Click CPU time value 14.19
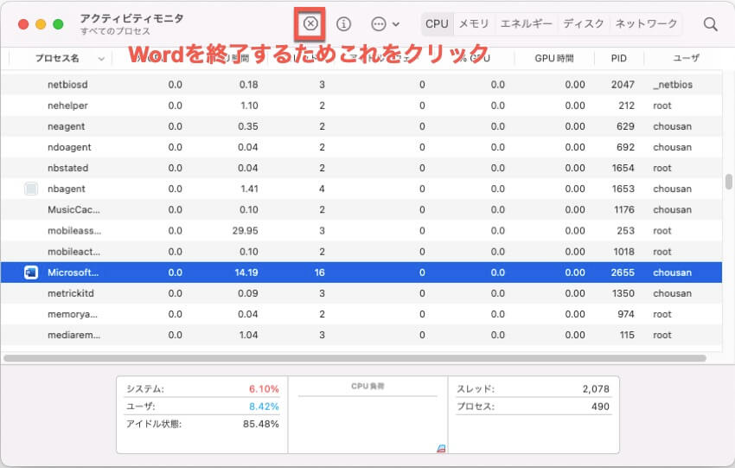Image resolution: width=735 pixels, height=468 pixels. click(x=246, y=272)
